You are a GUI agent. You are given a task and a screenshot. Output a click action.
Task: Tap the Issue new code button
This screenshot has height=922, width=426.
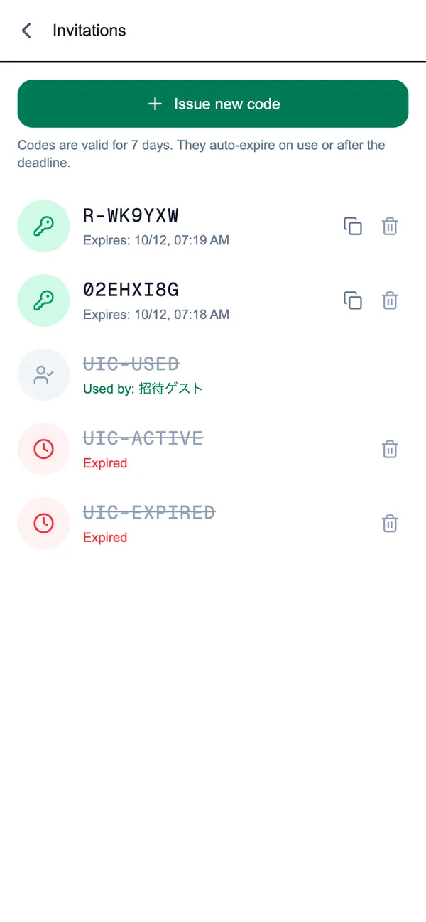click(213, 104)
